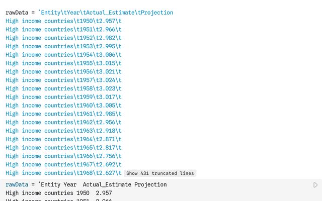Click editor line with 1950 2.957
This screenshot has height=201, width=322.
58,193
